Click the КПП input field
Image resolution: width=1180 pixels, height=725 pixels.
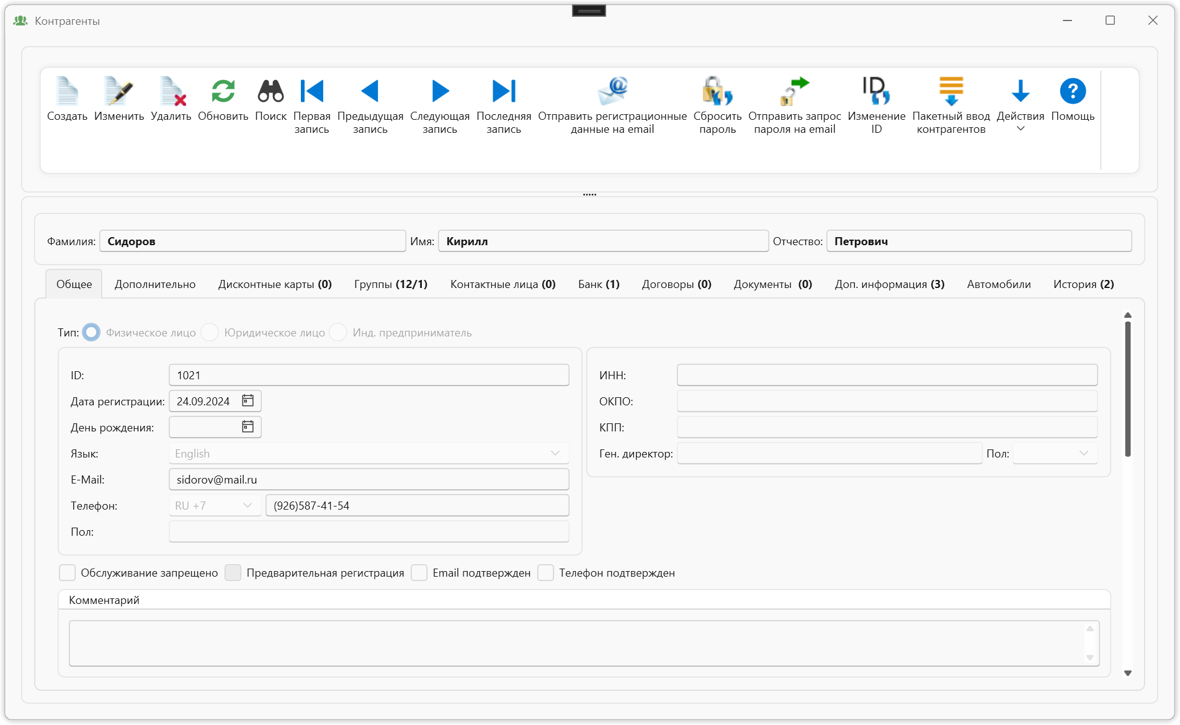pyautogui.click(x=887, y=427)
